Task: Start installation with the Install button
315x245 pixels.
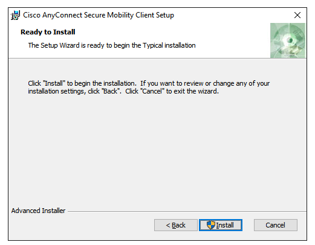Action: click(221, 225)
